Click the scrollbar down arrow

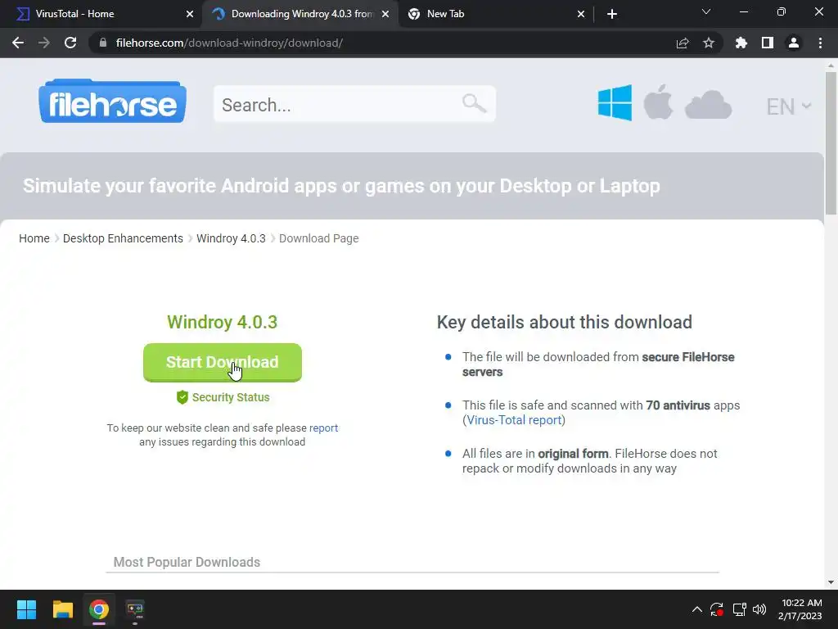point(831,582)
